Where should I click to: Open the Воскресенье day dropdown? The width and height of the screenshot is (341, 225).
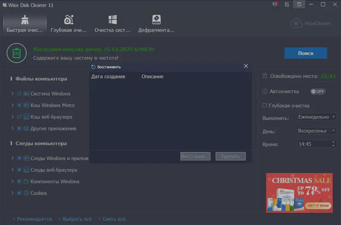pyautogui.click(x=317, y=131)
